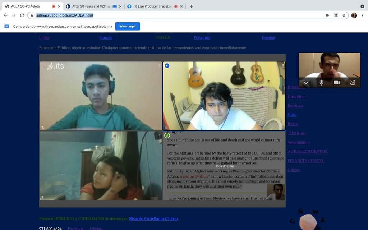Image resolution: width=368 pixels, height=230 pixels.
Task: Open options menu on top-left participant video
Action: 160,66
